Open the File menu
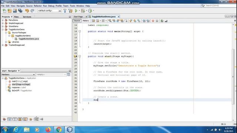Screen dimensions: 237x133 pos(3,6)
